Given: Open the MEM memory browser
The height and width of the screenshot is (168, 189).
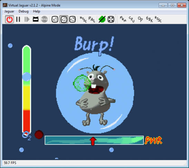Looking at the screenshot, I should 123,19.
